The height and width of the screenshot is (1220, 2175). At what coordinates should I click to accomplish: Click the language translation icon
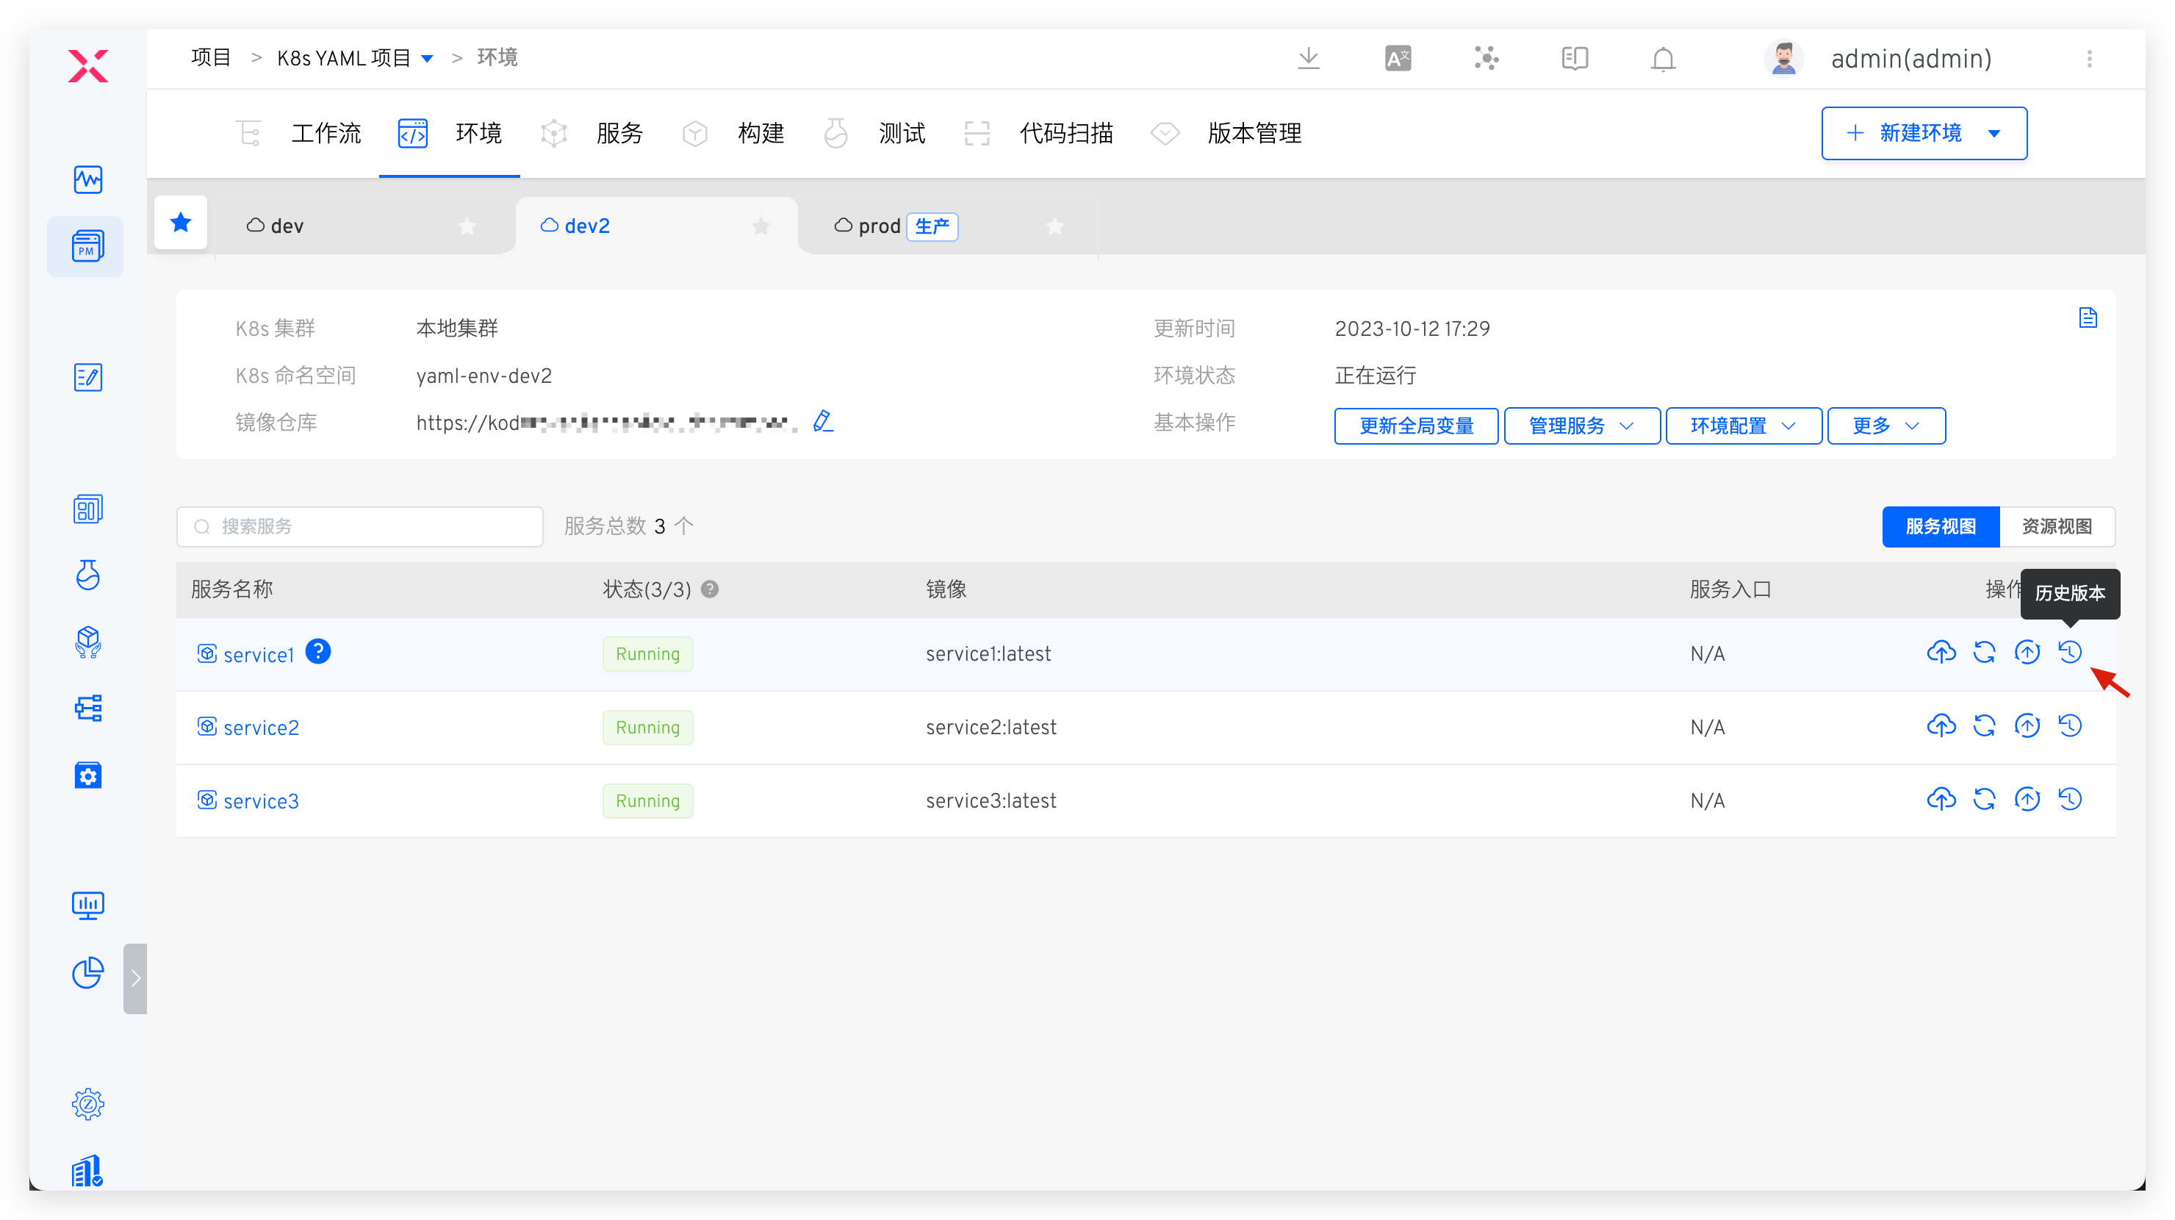click(x=1398, y=58)
